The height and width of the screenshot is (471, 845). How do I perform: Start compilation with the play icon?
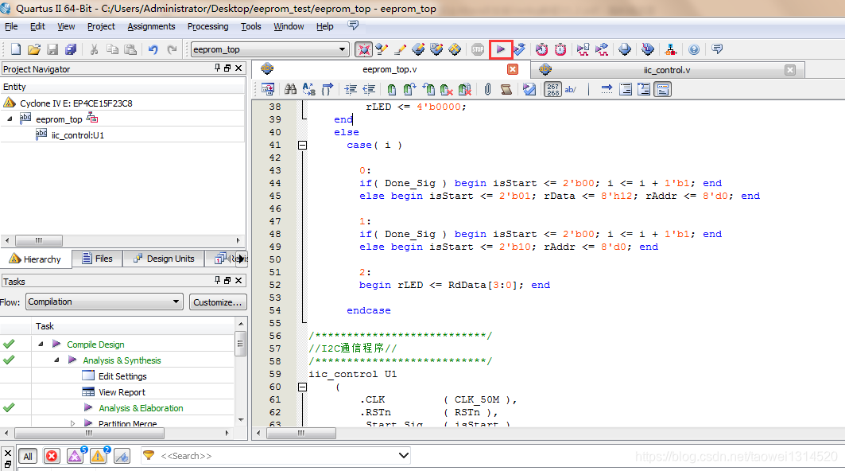pos(501,49)
